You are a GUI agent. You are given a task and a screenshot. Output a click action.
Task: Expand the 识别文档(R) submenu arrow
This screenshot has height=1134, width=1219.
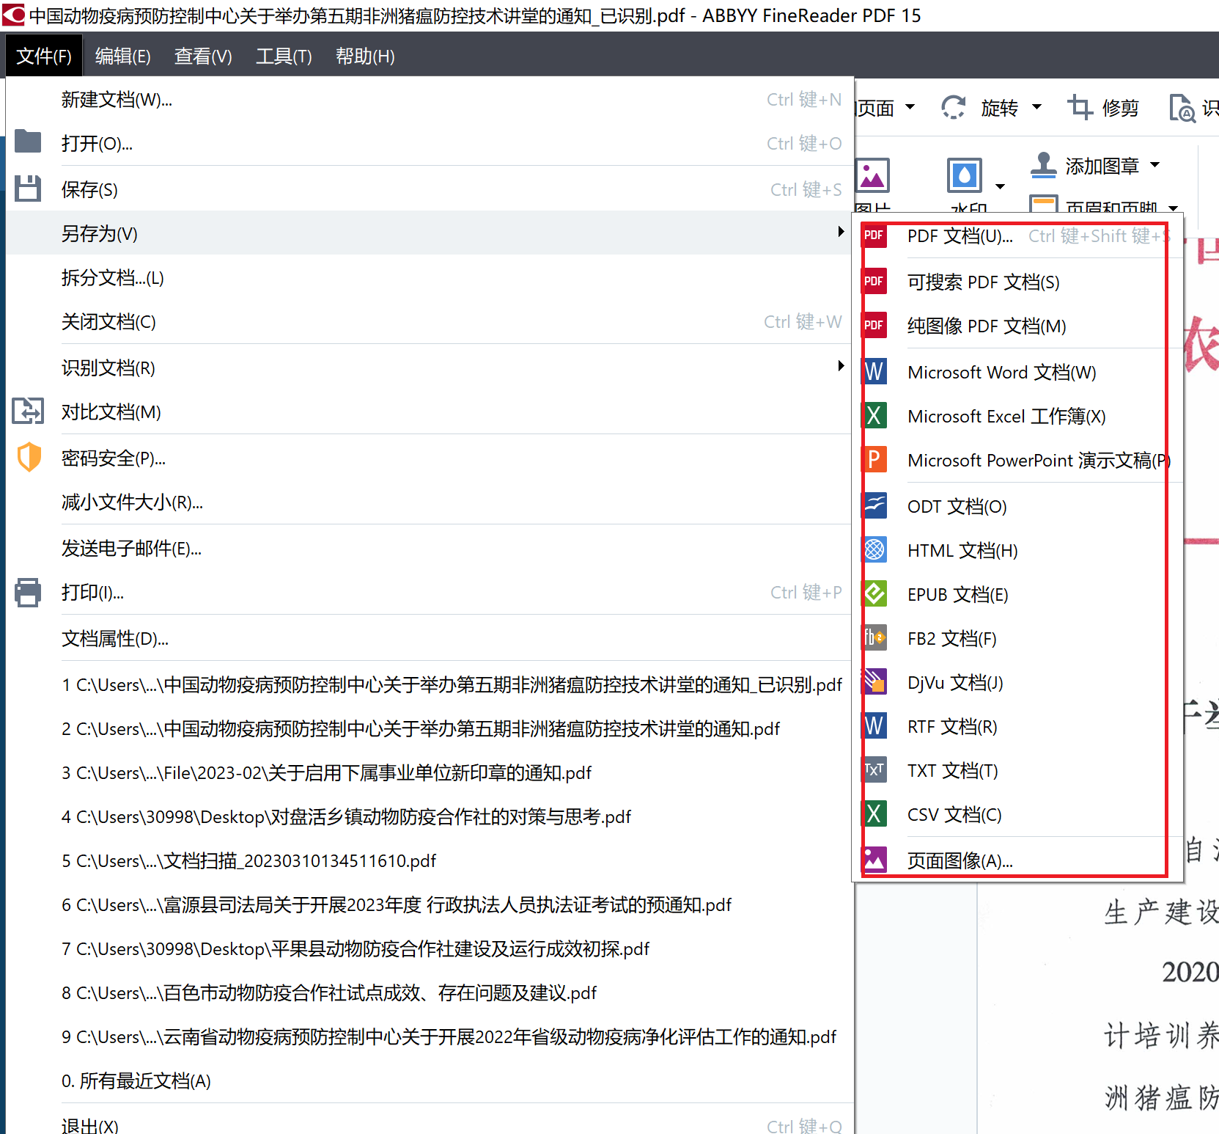[841, 366]
